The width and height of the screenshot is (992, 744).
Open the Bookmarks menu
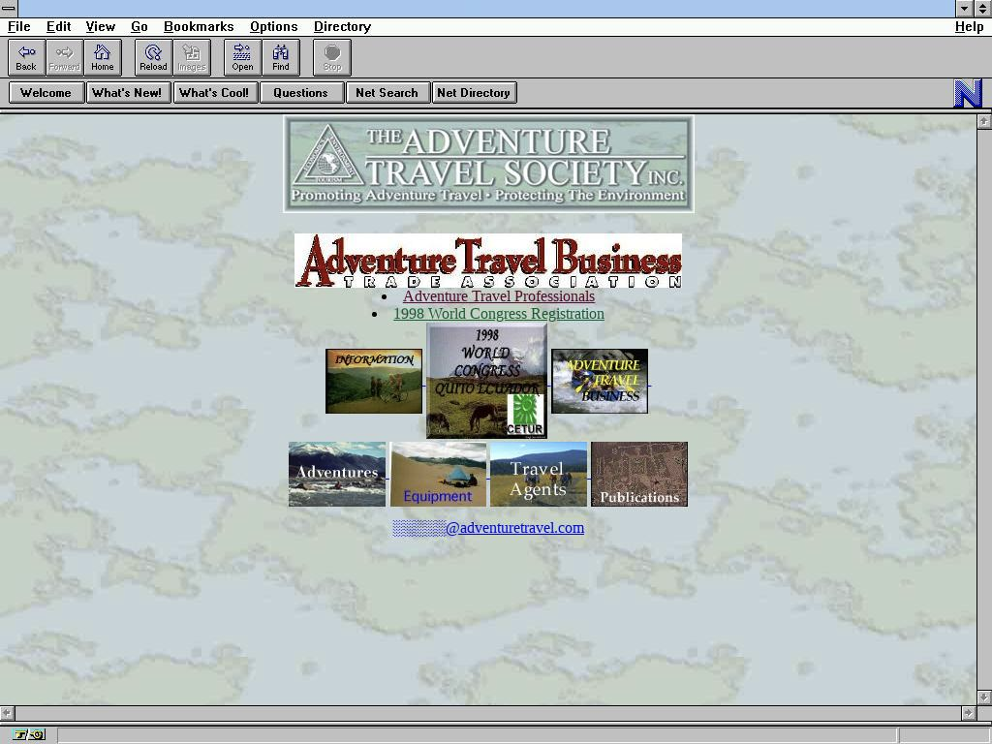(199, 26)
